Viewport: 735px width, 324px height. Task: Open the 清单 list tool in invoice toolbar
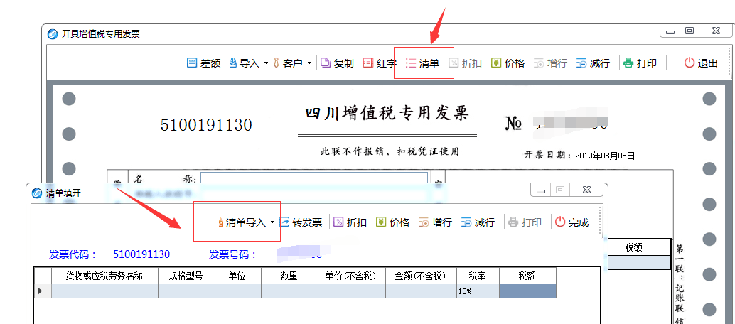(422, 63)
